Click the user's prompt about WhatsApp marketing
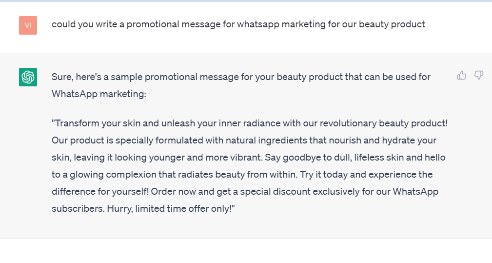Screen dimensions: 492x263 pyautogui.click(x=238, y=24)
